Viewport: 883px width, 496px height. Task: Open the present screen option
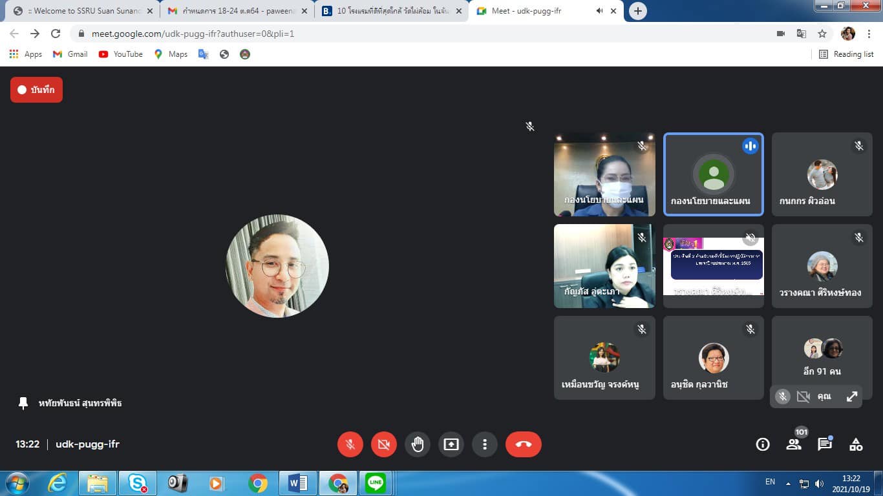click(451, 444)
